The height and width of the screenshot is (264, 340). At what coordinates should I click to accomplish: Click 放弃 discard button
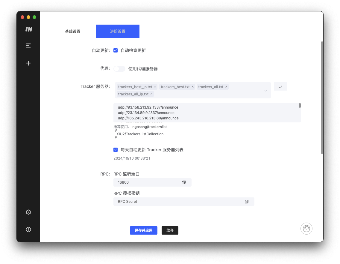pyautogui.click(x=170, y=230)
